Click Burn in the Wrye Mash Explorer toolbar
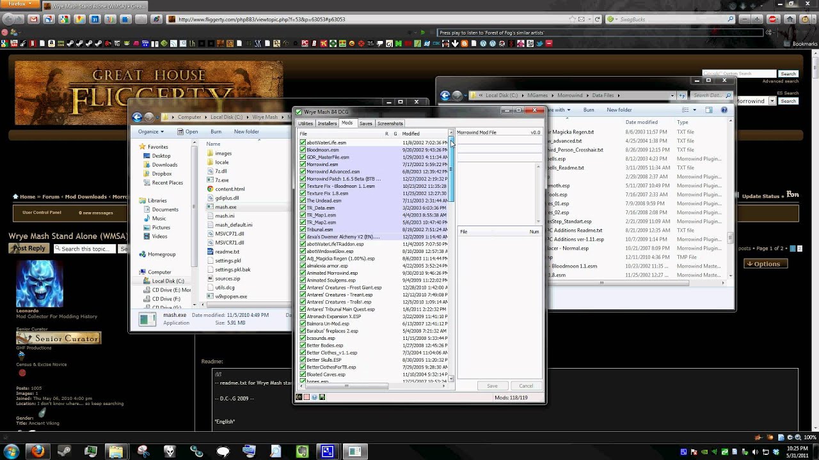 pyautogui.click(x=216, y=132)
